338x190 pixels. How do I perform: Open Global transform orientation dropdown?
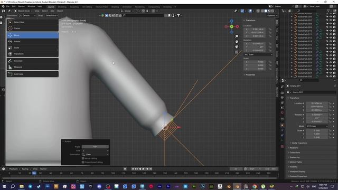tap(127, 11)
